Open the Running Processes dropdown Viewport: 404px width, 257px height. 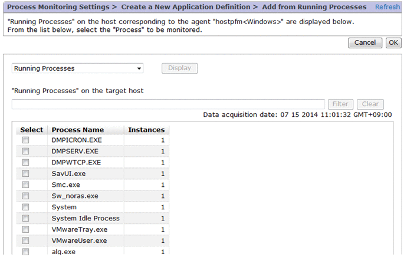coord(77,68)
